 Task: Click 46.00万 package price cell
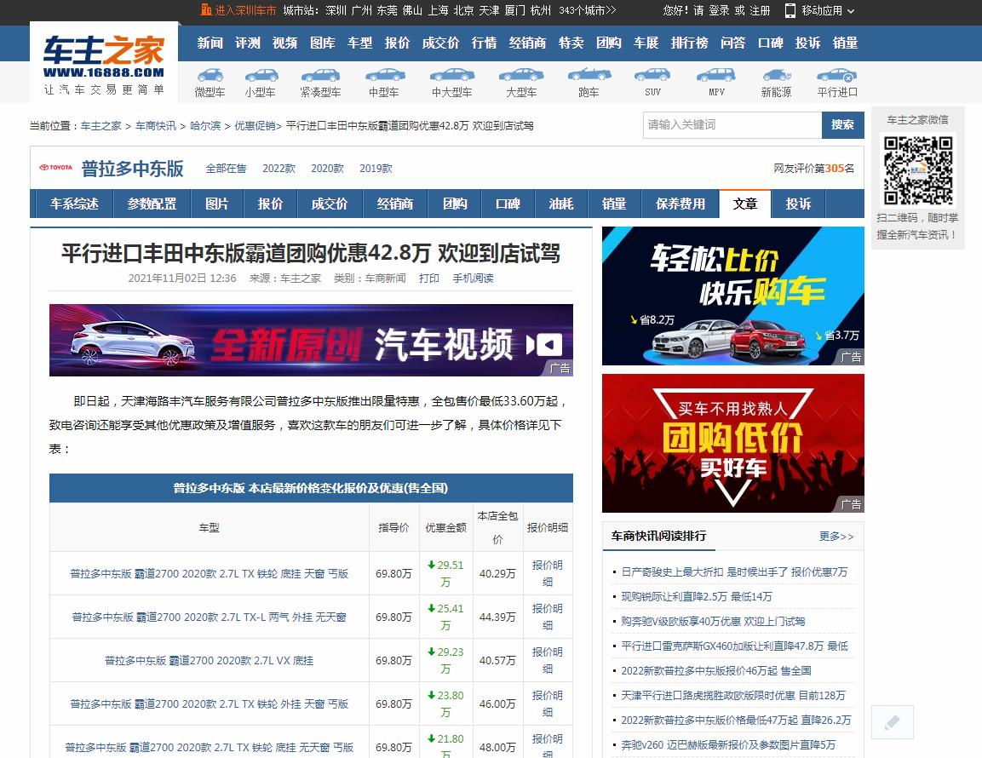pos(498,703)
